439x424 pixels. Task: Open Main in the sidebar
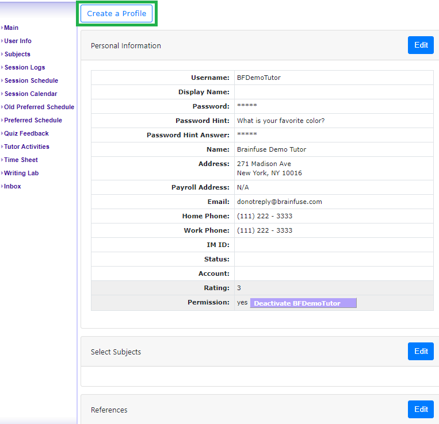(11, 28)
